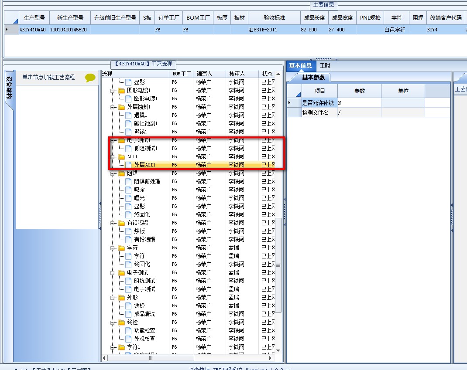Sort by 验收标准 column header
Screen dimensions: 467x370
pos(274,18)
